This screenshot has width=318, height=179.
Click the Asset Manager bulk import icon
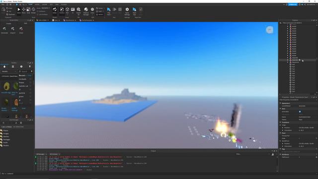tap(16, 123)
